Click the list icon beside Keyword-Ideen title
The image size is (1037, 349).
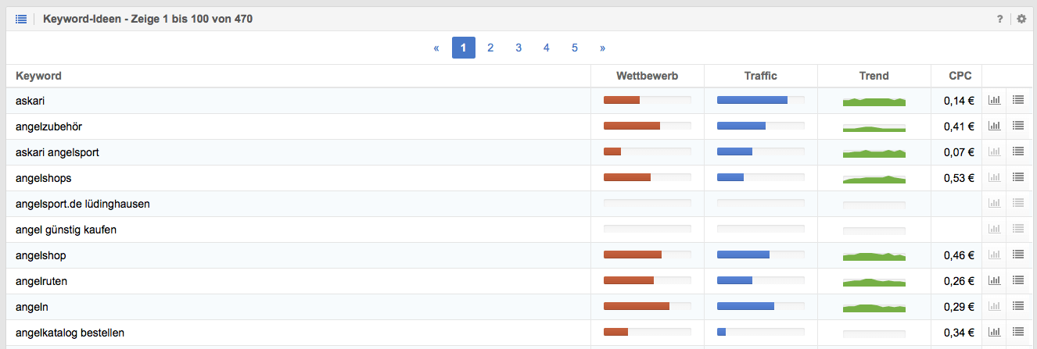pyautogui.click(x=21, y=19)
